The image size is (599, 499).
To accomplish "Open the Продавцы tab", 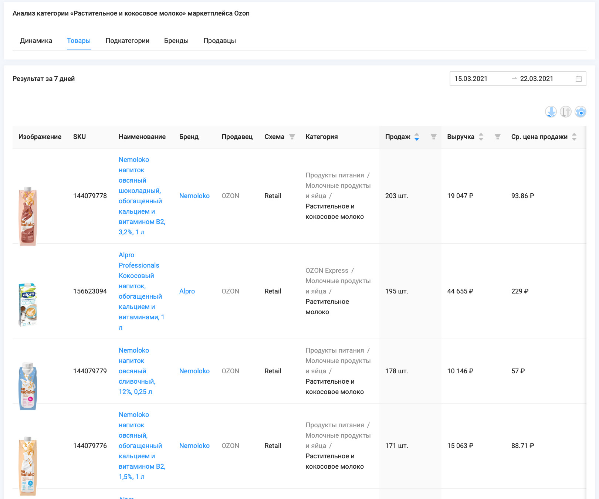I will 220,41.
